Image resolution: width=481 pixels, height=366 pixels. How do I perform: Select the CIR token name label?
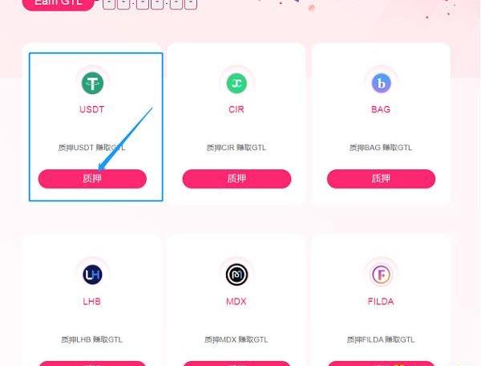[x=236, y=110]
